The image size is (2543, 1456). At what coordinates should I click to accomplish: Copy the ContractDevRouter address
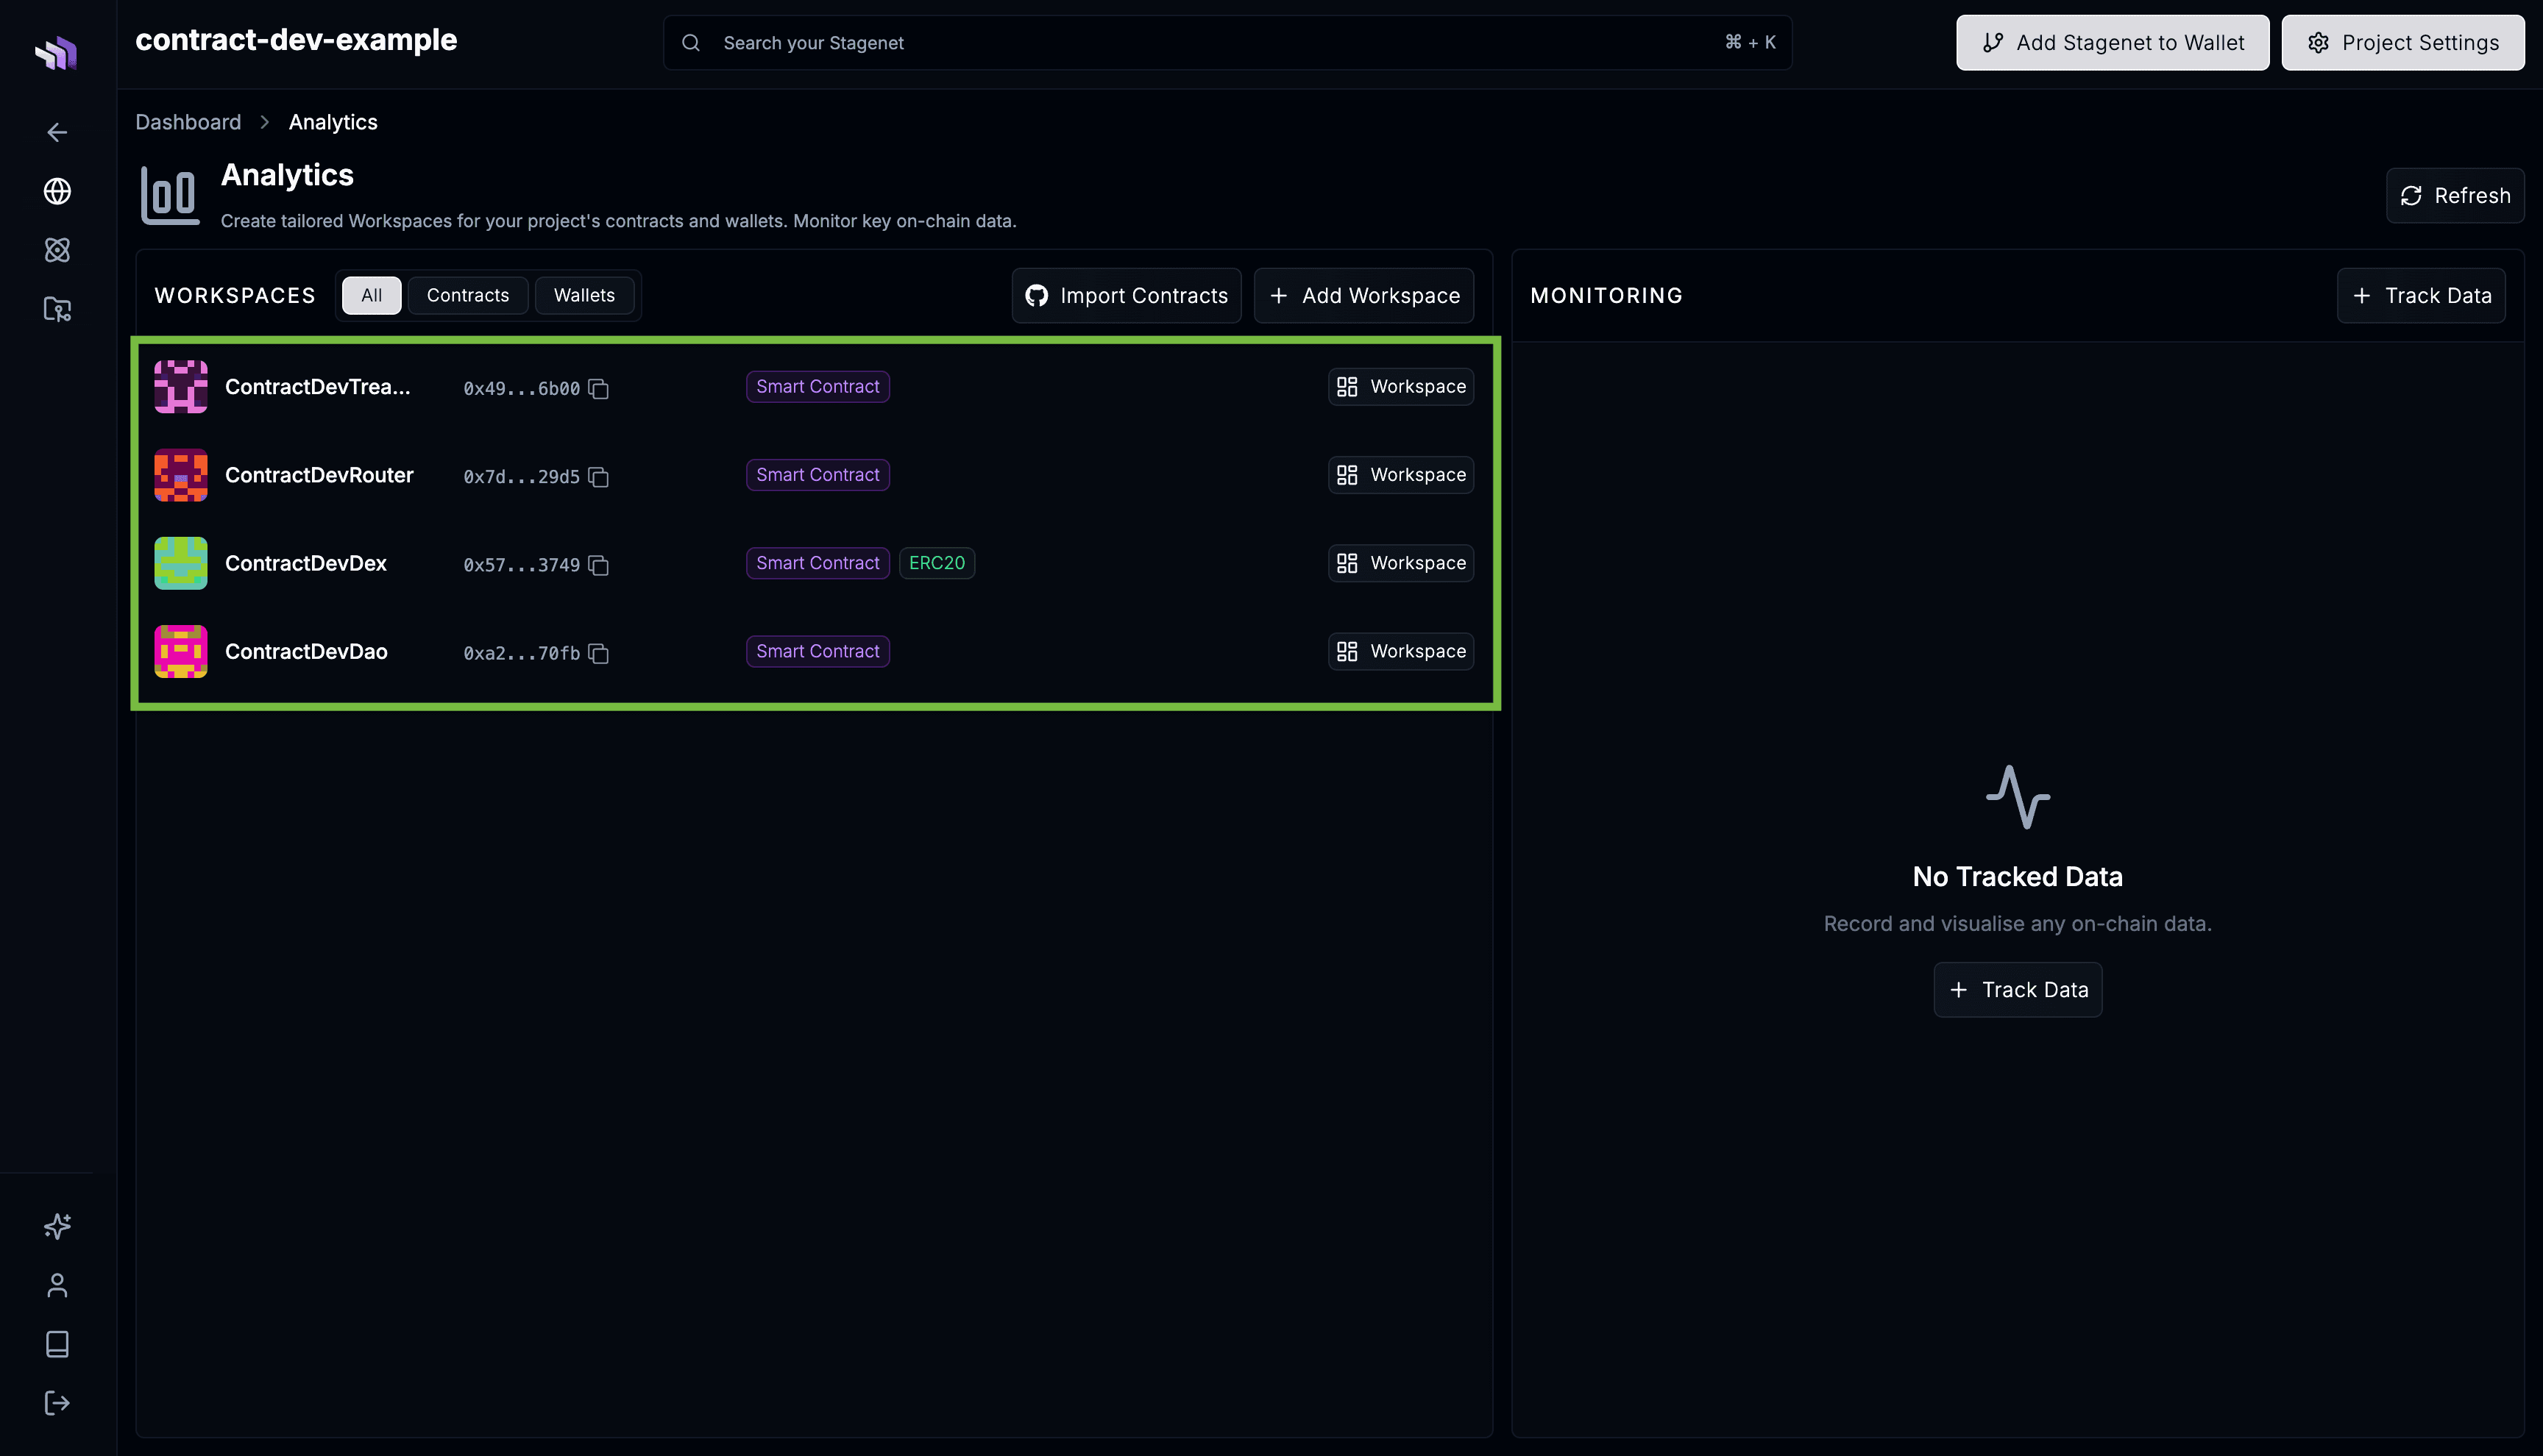click(598, 477)
